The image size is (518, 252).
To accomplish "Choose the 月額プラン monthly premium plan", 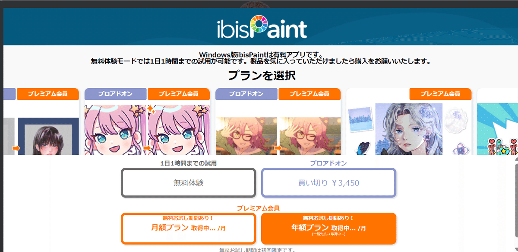I will [188, 228].
